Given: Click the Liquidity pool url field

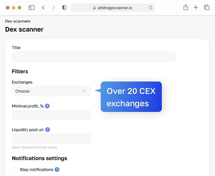Looking at the screenshot, I should [51, 138].
